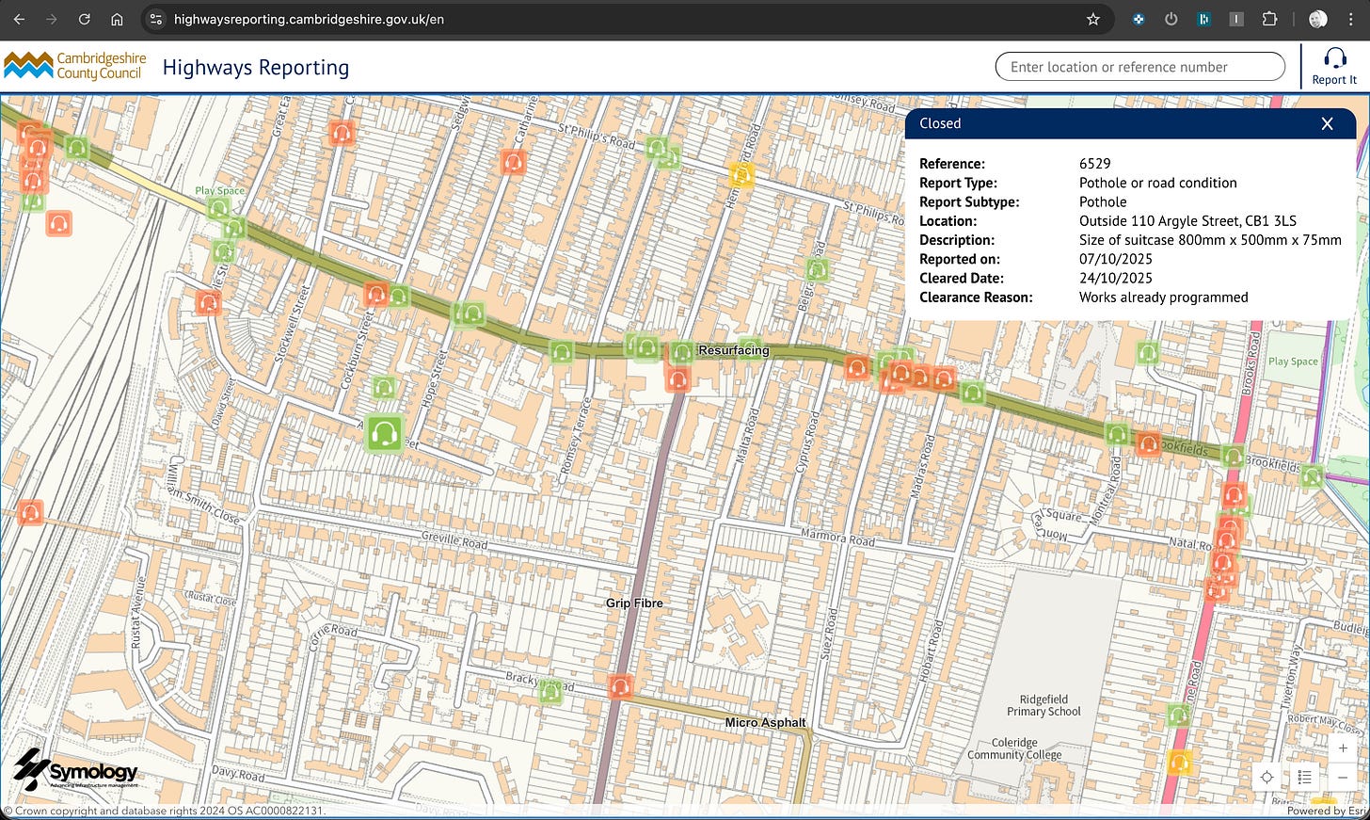Select the orange marker by Catharine Street
This screenshot has height=820, width=1370.
point(513,163)
